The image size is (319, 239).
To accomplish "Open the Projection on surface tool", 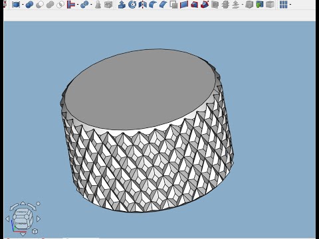I will 260,5.
